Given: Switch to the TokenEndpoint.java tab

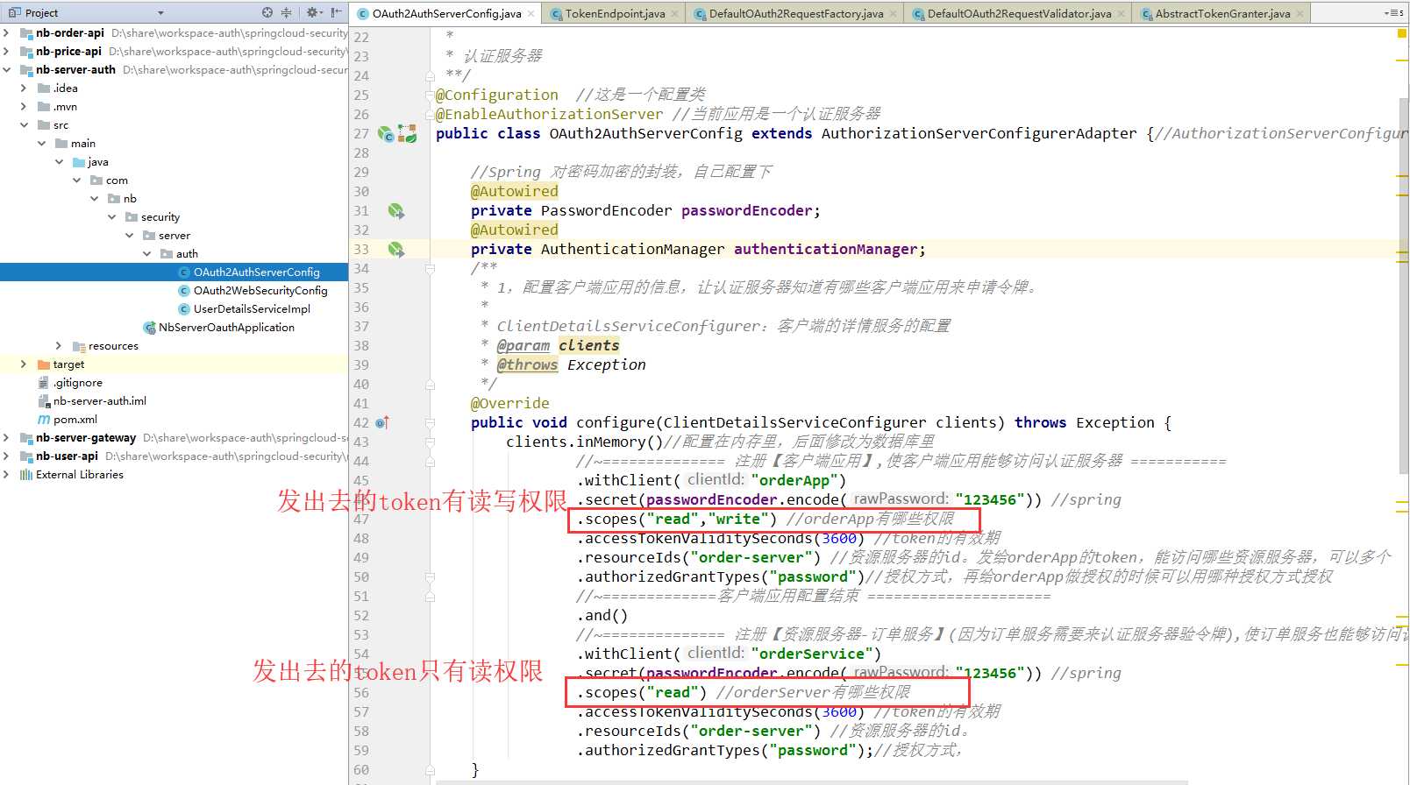Looking at the screenshot, I should click(x=615, y=13).
